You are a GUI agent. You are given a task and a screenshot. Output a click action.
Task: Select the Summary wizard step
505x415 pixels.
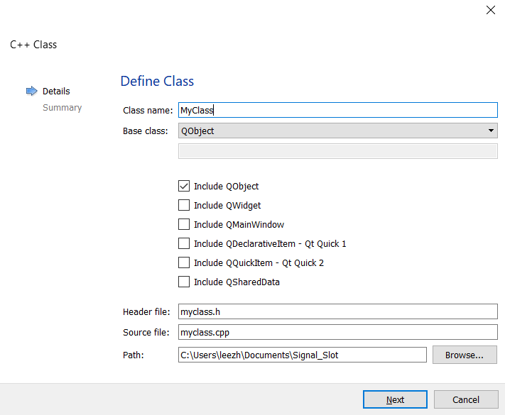(62, 108)
